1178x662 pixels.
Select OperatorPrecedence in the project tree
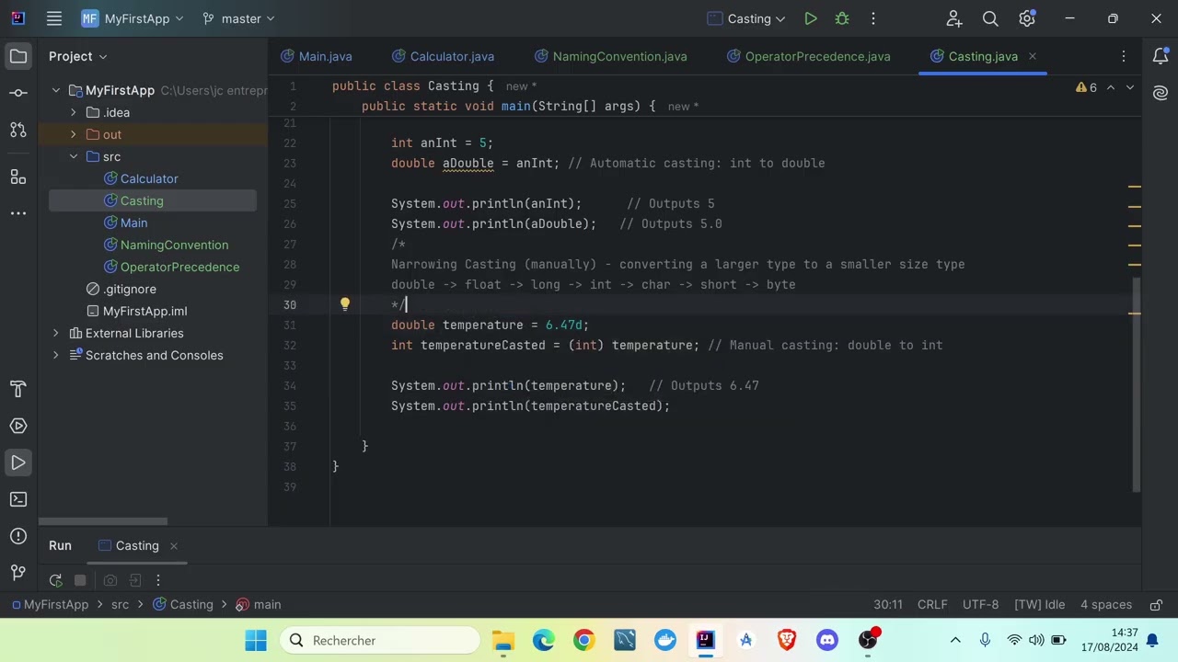pyautogui.click(x=179, y=267)
